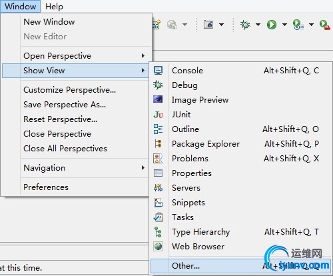Click the Properties table icon

coord(158,173)
